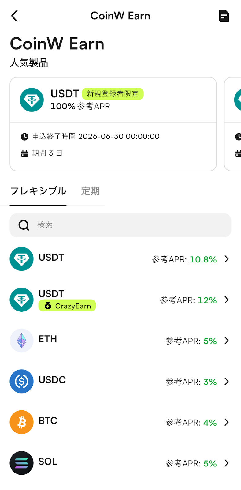Tap the back arrow icon

point(14,16)
